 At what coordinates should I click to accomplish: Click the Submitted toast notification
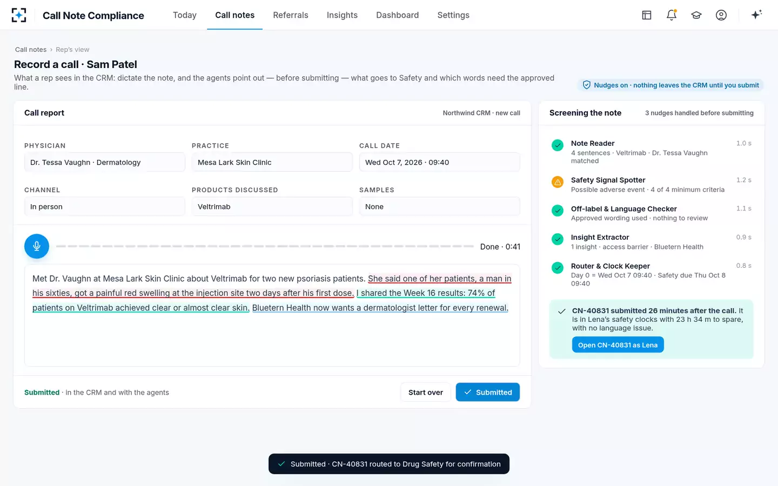pyautogui.click(x=389, y=464)
